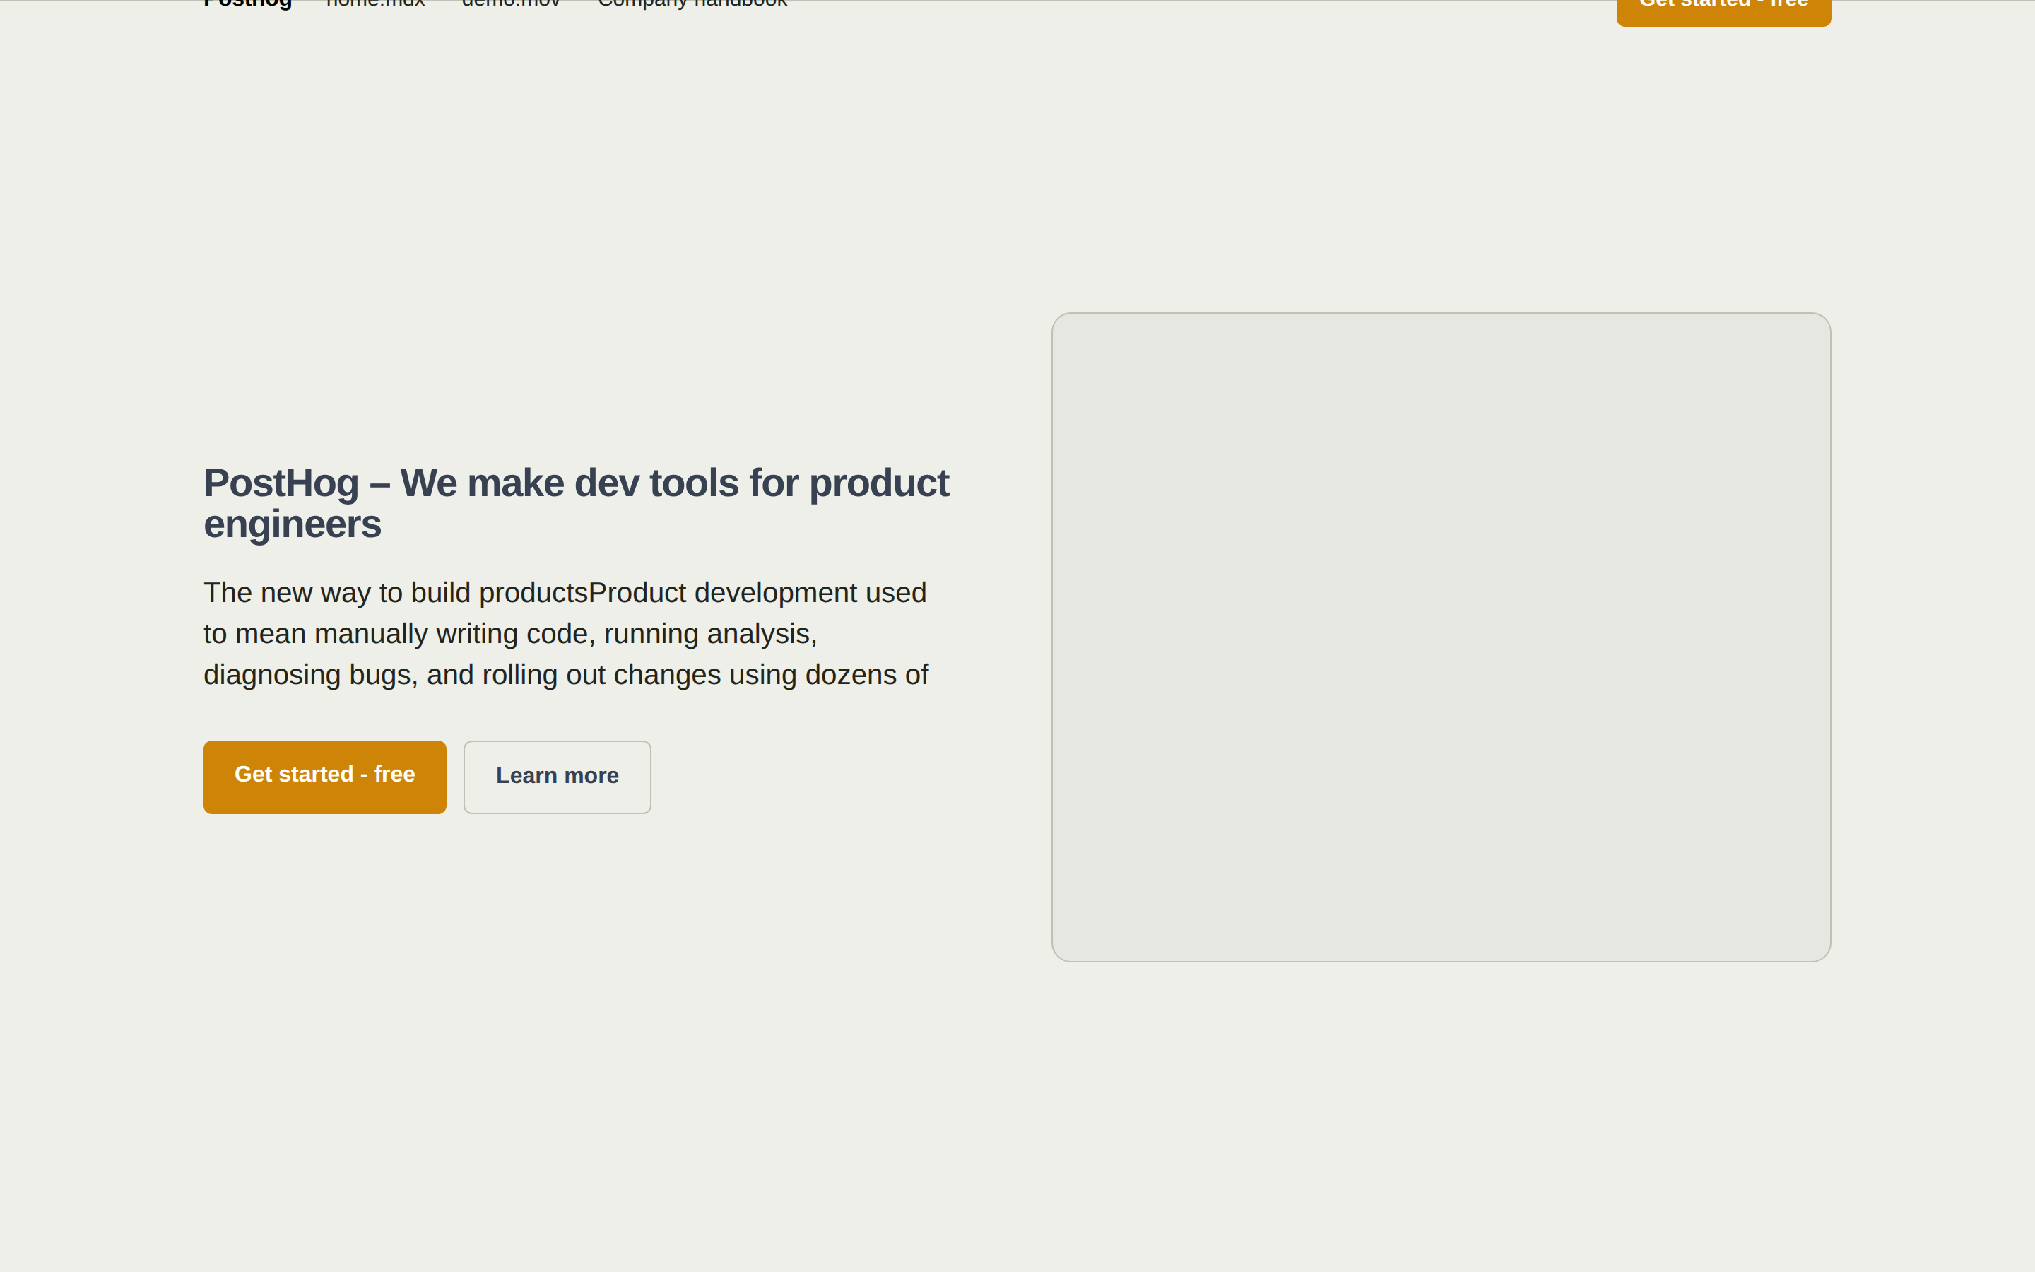Click the hero "Get started - free" button beside Learn more
This screenshot has width=2035, height=1272.
click(x=324, y=777)
